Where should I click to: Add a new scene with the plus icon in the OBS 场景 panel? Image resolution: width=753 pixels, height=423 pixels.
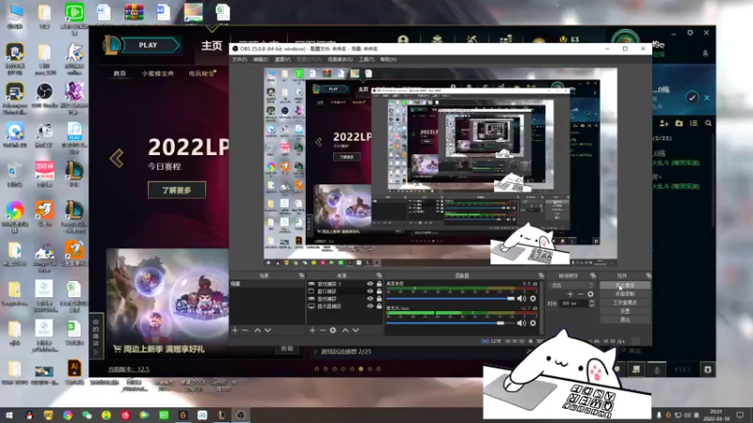tap(234, 331)
